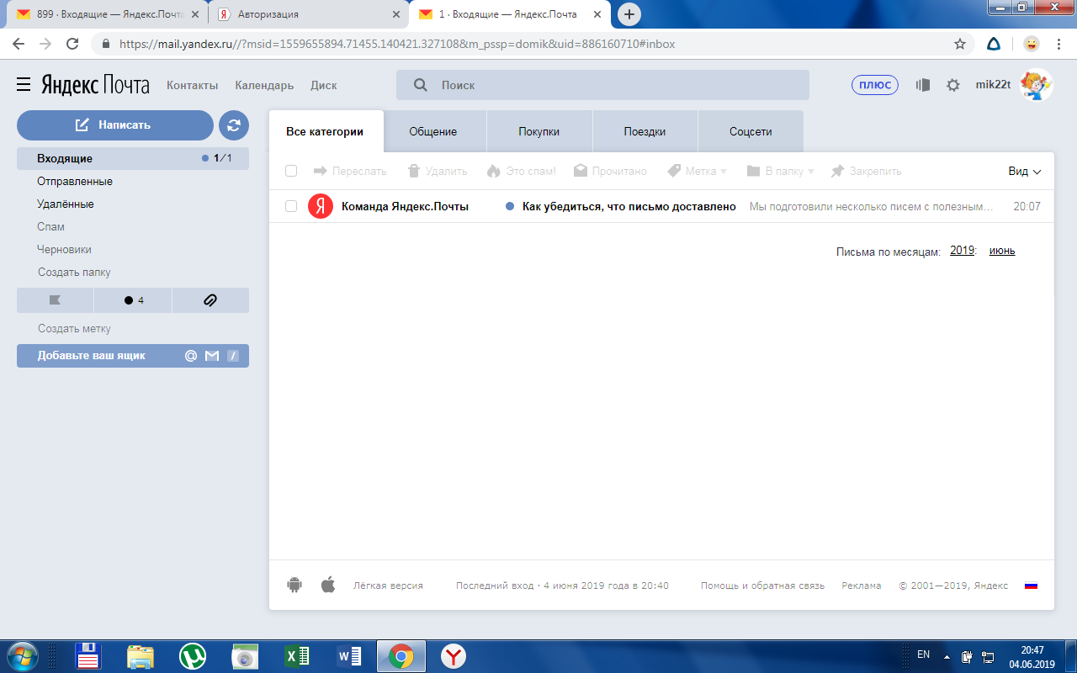The image size is (1077, 673).
Task: Switch to Соцсети tab
Action: pos(751,131)
